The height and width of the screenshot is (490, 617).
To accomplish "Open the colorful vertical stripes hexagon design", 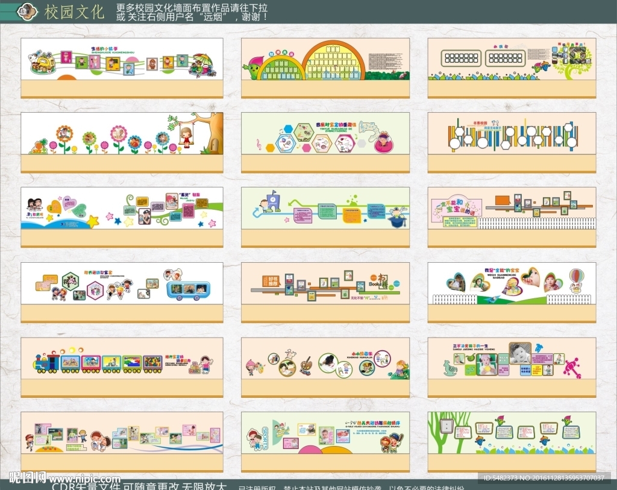I will pos(512,142).
